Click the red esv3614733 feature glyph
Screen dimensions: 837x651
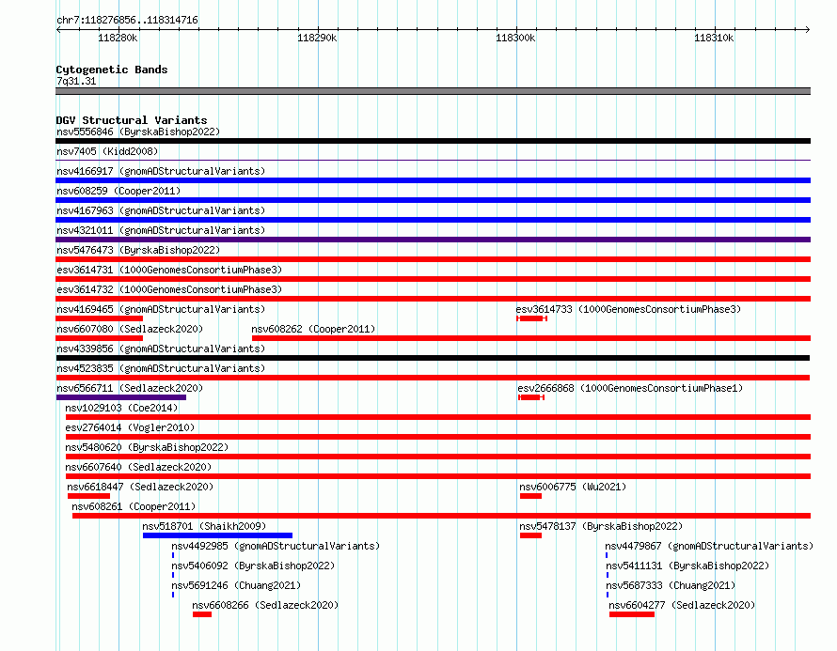click(531, 318)
